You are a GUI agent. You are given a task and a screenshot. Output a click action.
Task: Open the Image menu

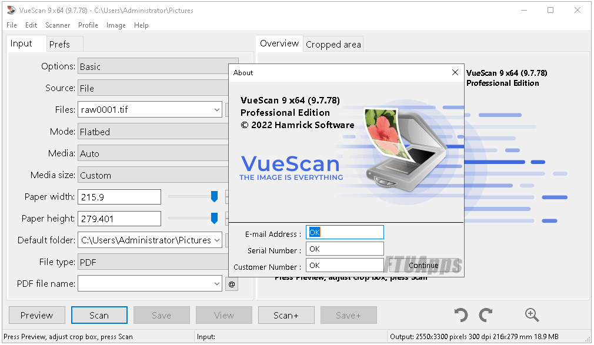[x=116, y=25]
